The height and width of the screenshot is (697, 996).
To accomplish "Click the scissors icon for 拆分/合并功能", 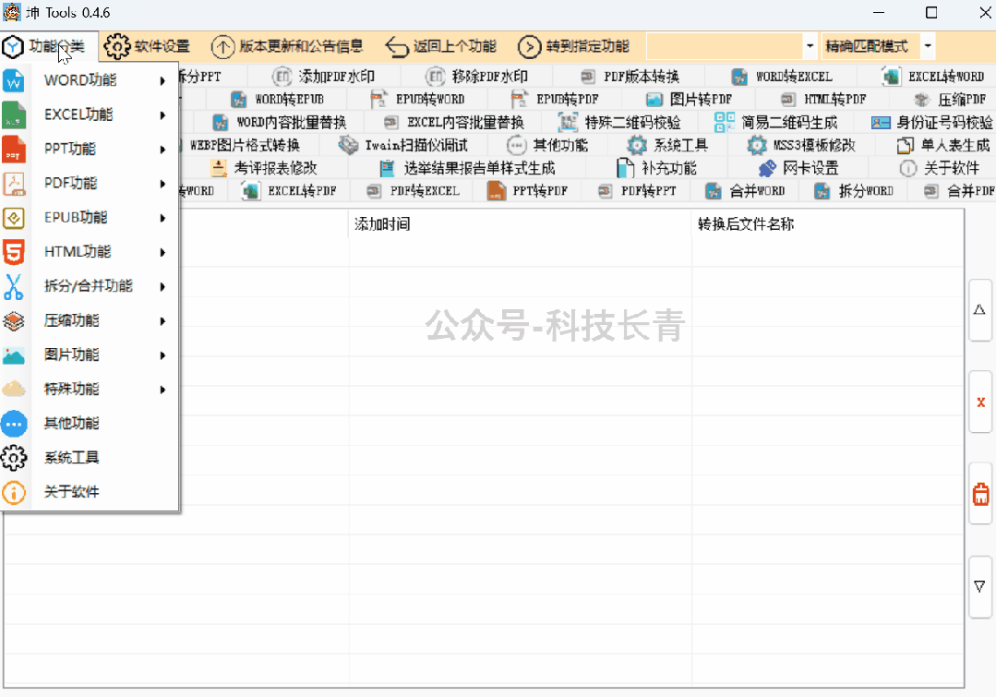I will coord(14,286).
